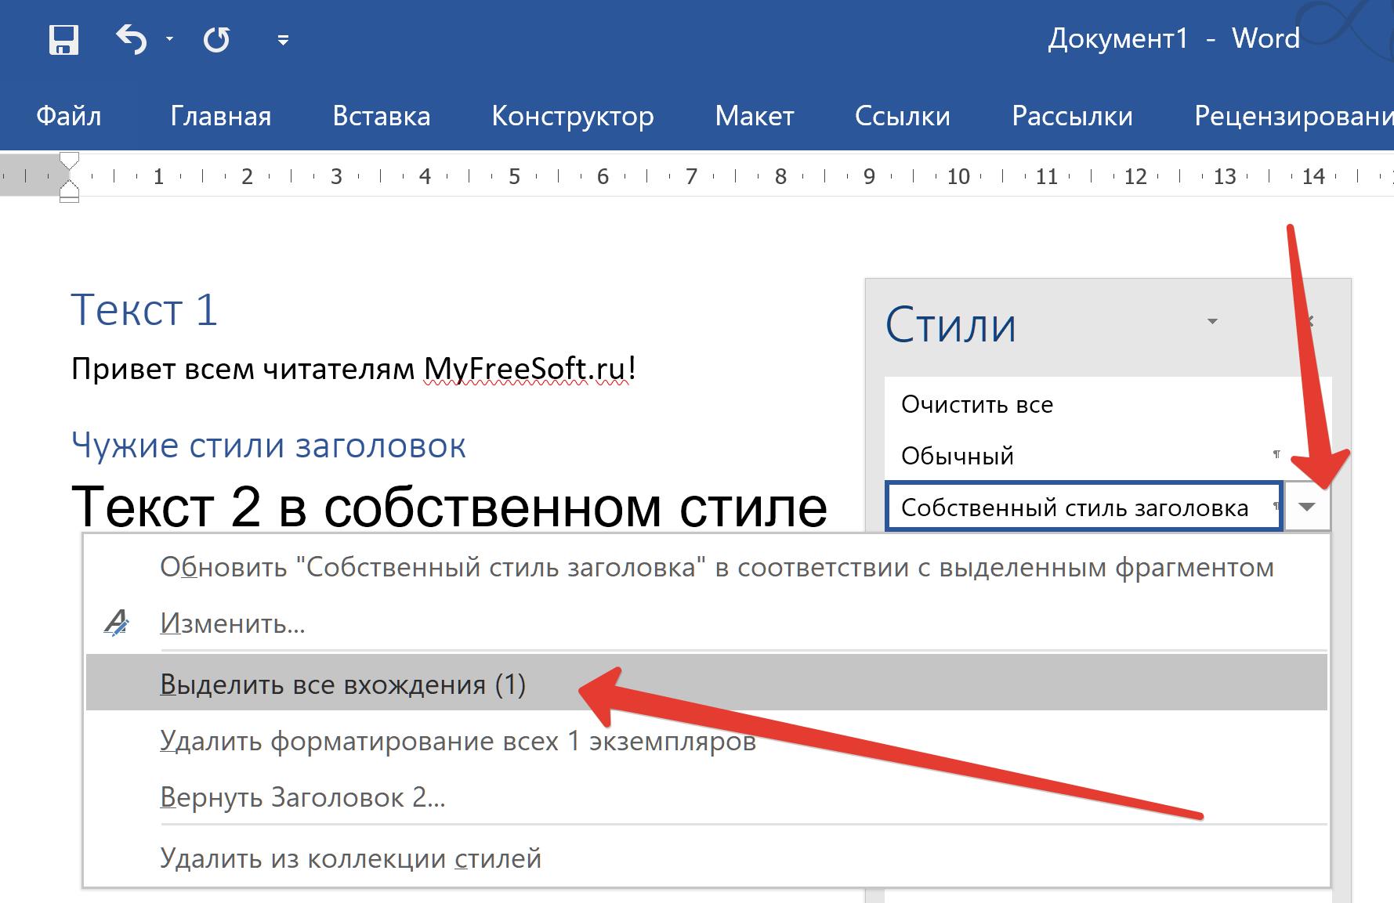Select Очистить все in the styles list
Screen dimensions: 1394x903
[x=1108, y=404]
